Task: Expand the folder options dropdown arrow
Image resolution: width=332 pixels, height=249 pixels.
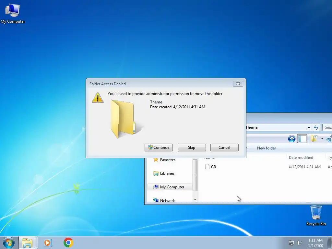Action: [322, 139]
